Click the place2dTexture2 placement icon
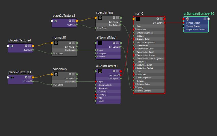Viewport: 217px width, 136px height. tap(56, 21)
